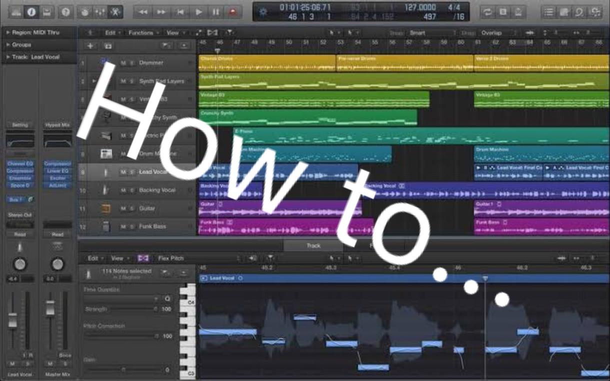This screenshot has width=610, height=381.
Task: Click the Stereo Out output slot
Action: (20, 215)
